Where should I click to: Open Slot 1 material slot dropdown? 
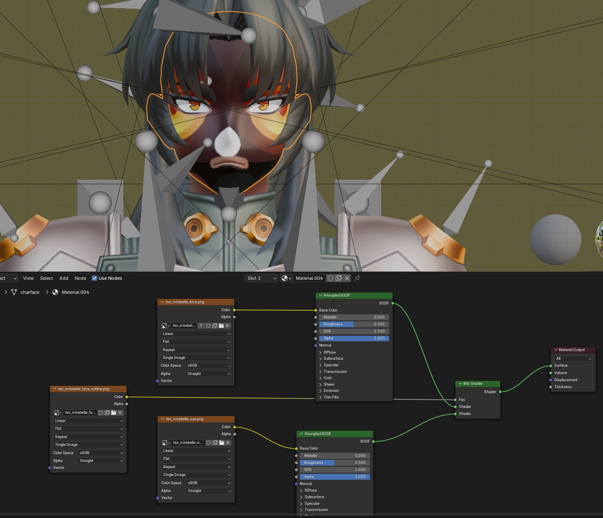point(261,278)
